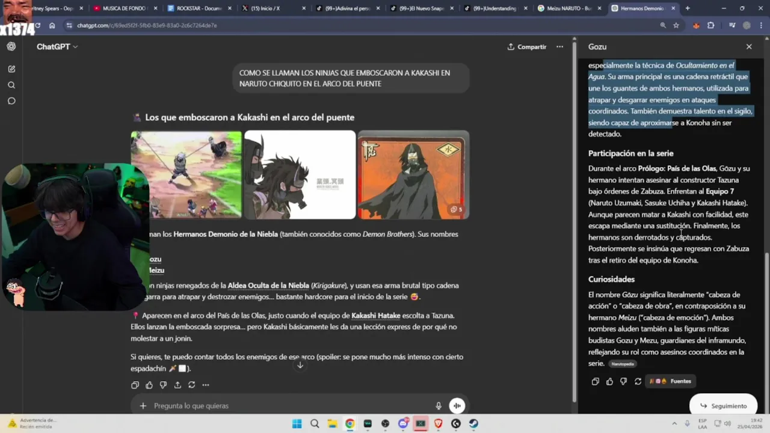Copy the Gozu panel response
The height and width of the screenshot is (433, 770).
596,381
